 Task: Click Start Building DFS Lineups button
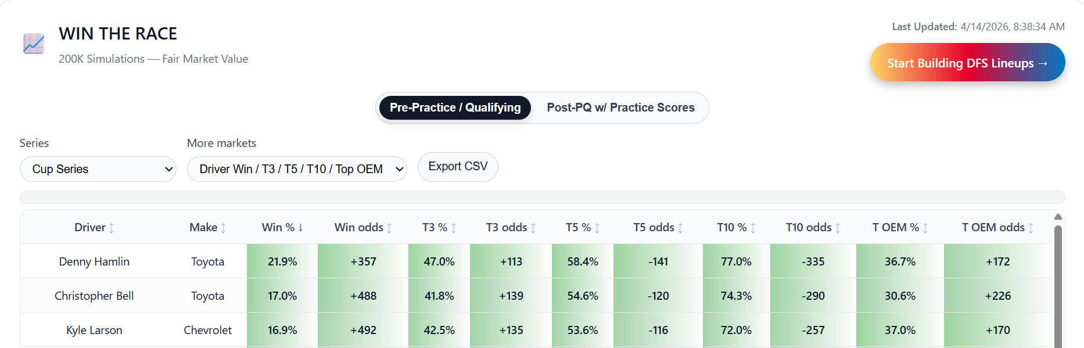967,63
